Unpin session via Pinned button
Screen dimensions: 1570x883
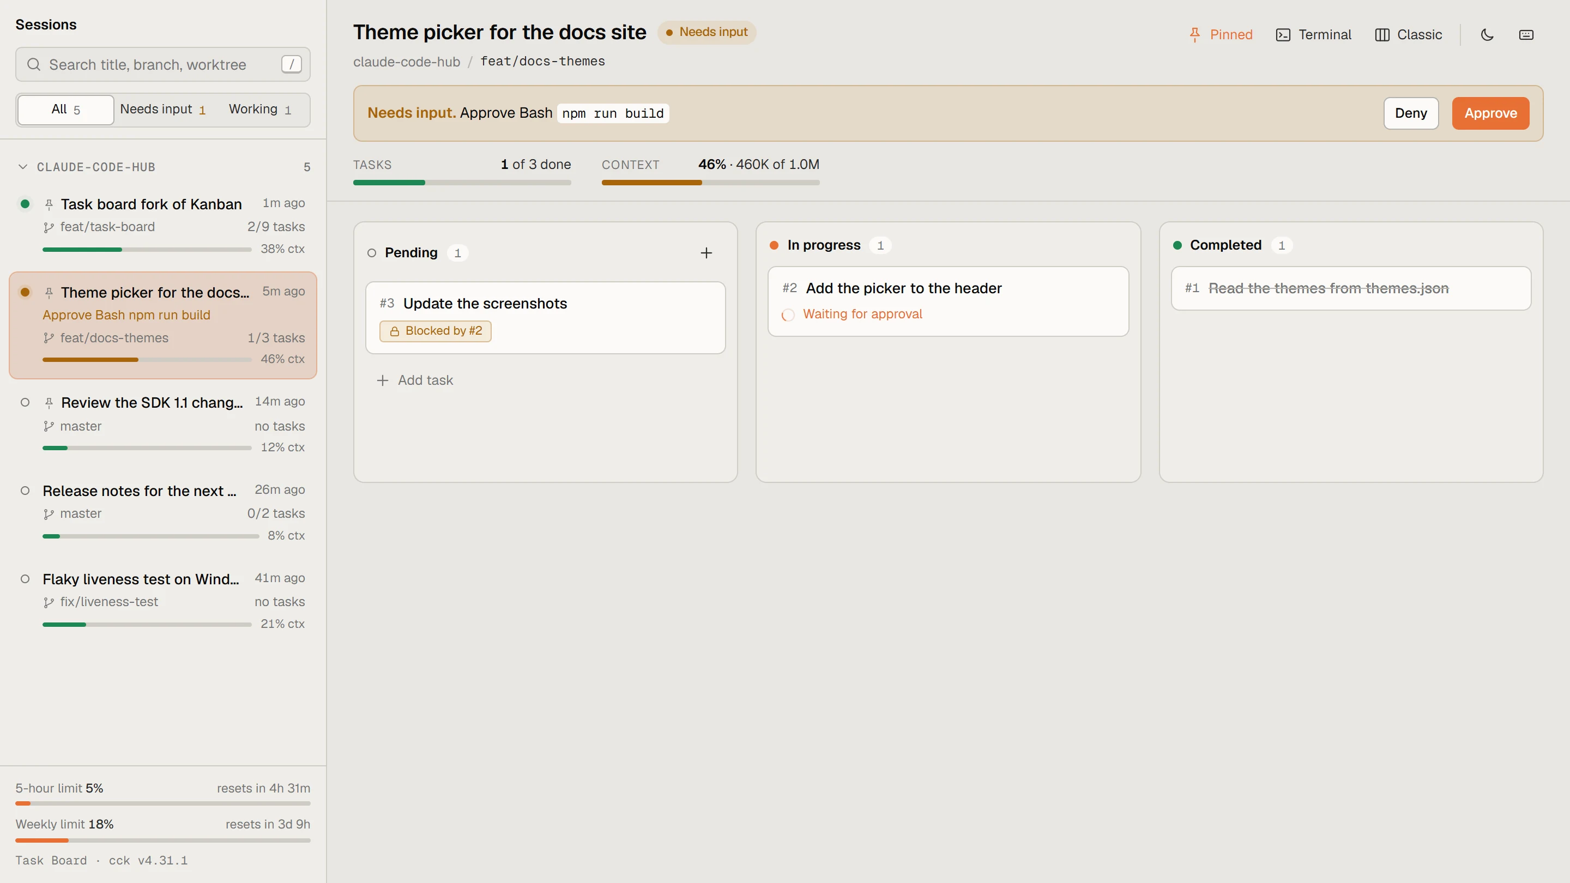[1221, 35]
